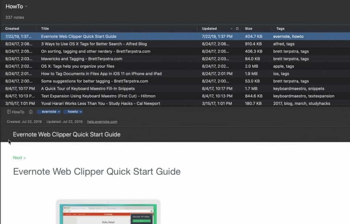Open the howto tag dropdown arrow

tap(81, 112)
